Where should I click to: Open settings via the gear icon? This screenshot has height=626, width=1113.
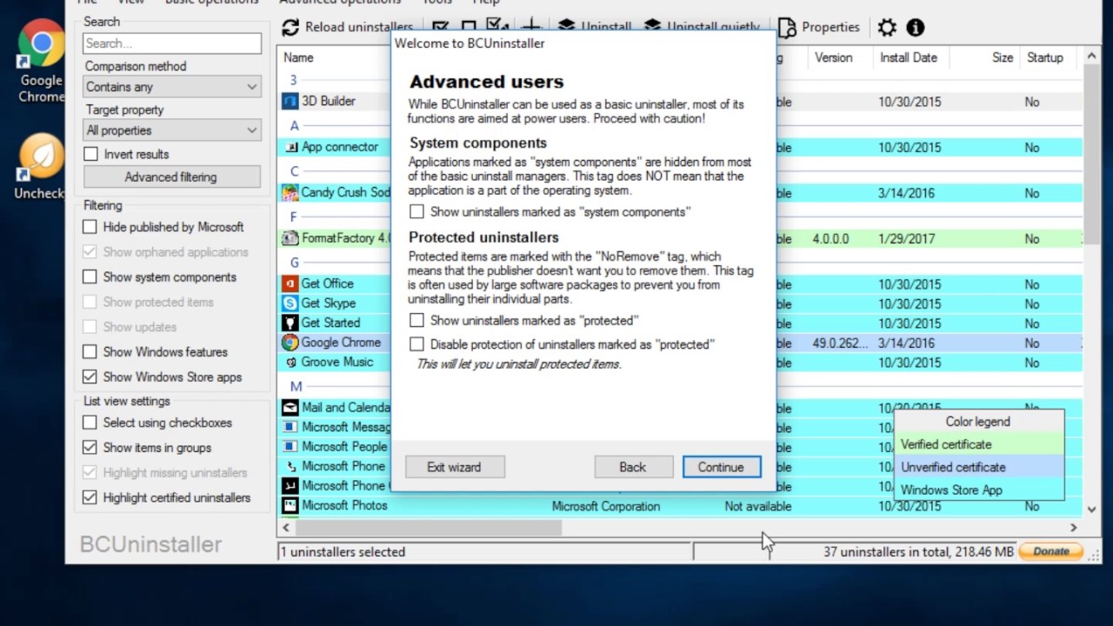coord(887,28)
